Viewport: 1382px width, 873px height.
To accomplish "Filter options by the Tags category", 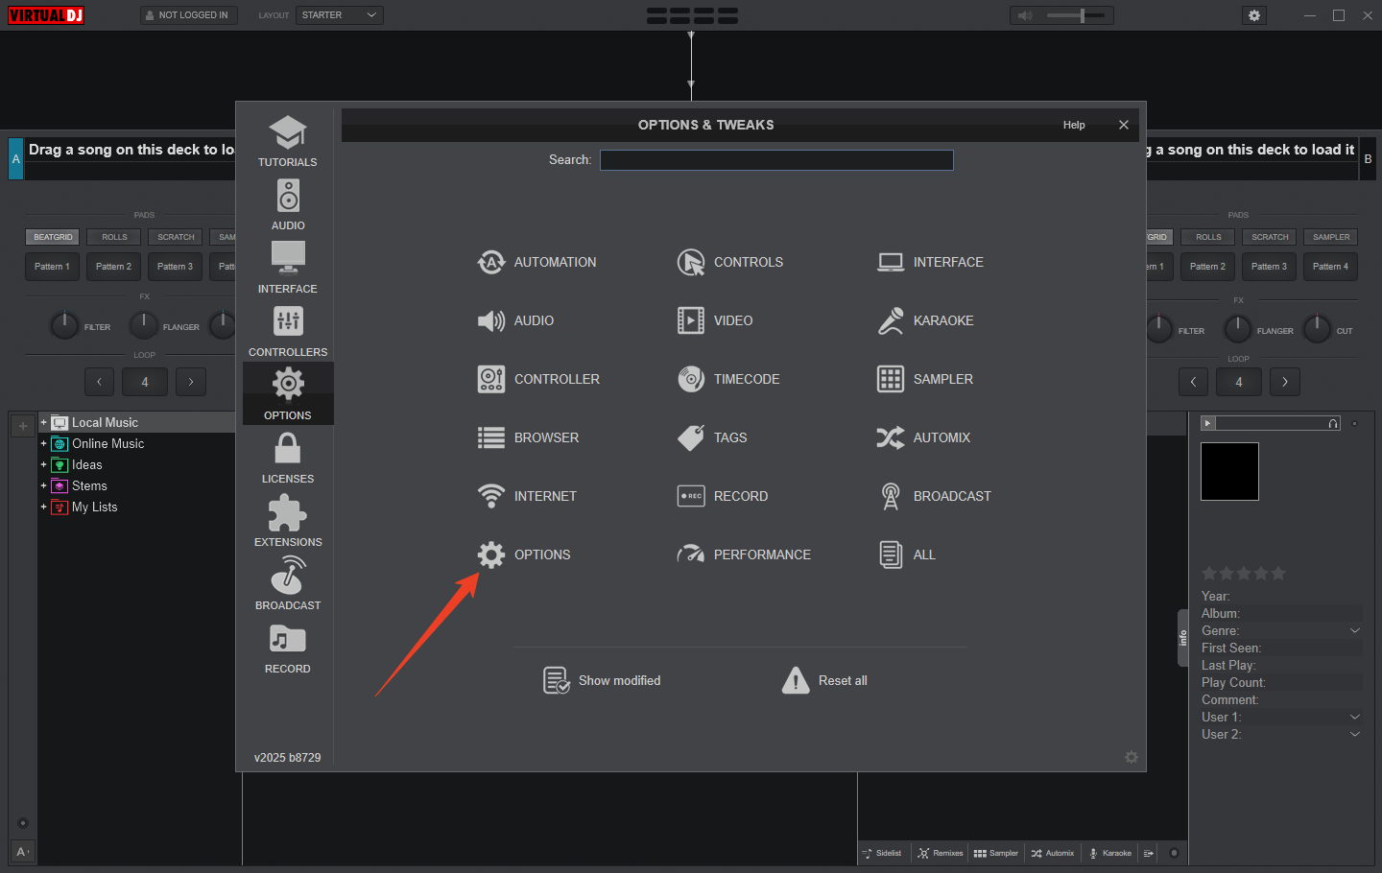I will [712, 437].
